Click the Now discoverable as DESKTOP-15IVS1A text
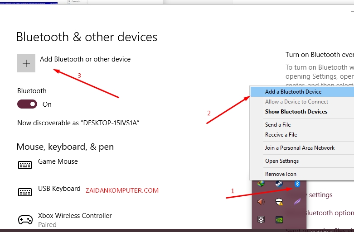Screen dimensions: 354x232 point(78,123)
